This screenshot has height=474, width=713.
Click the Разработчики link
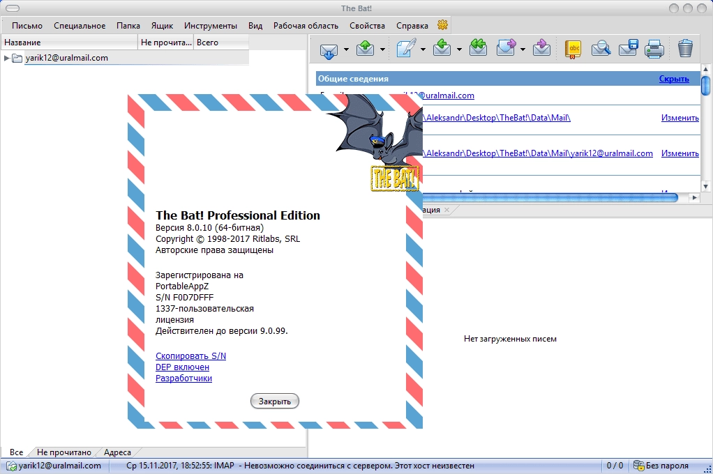pyautogui.click(x=183, y=378)
